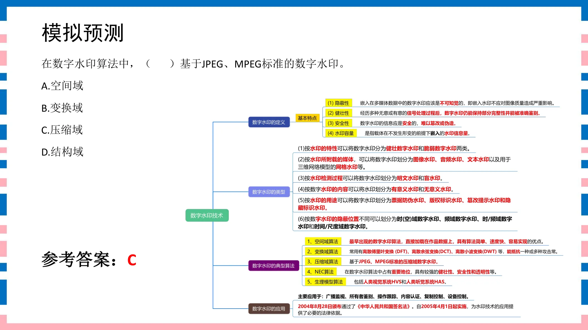The width and height of the screenshot is (588, 330).
Task: Click the line starting 主要应用于：广播监视
Action: point(383,296)
